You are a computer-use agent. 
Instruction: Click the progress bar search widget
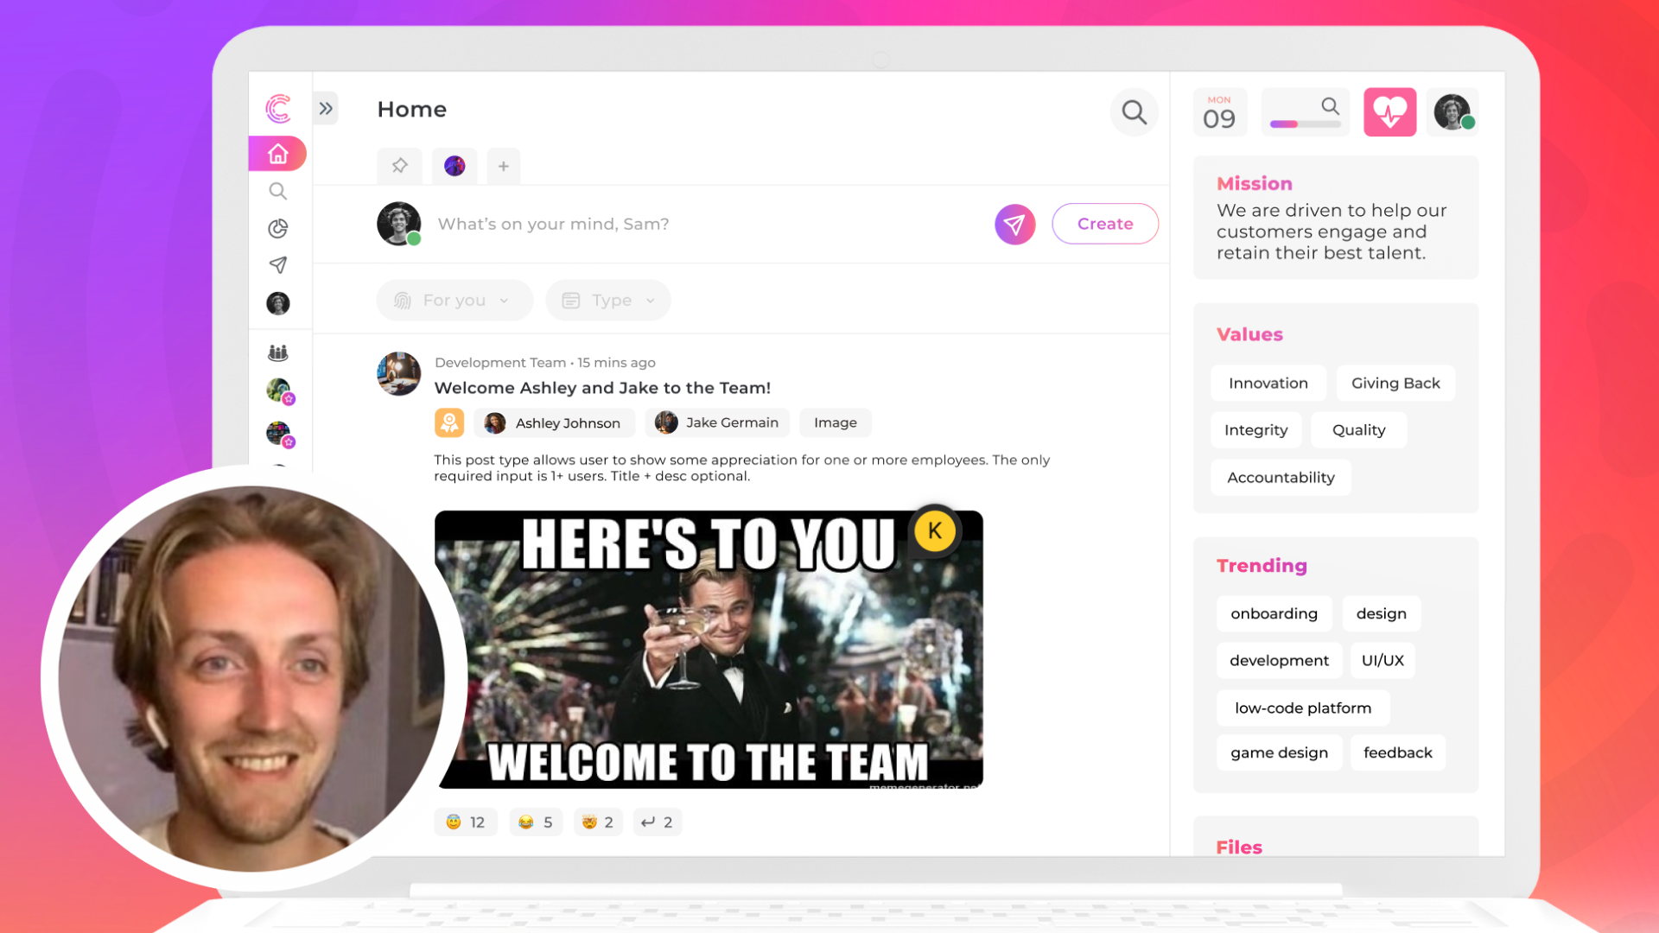point(1305,112)
